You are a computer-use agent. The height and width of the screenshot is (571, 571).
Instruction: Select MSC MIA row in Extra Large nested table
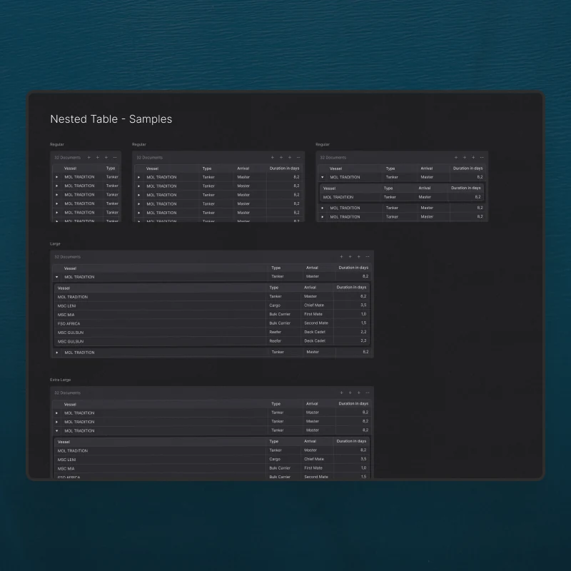pyautogui.click(x=212, y=468)
